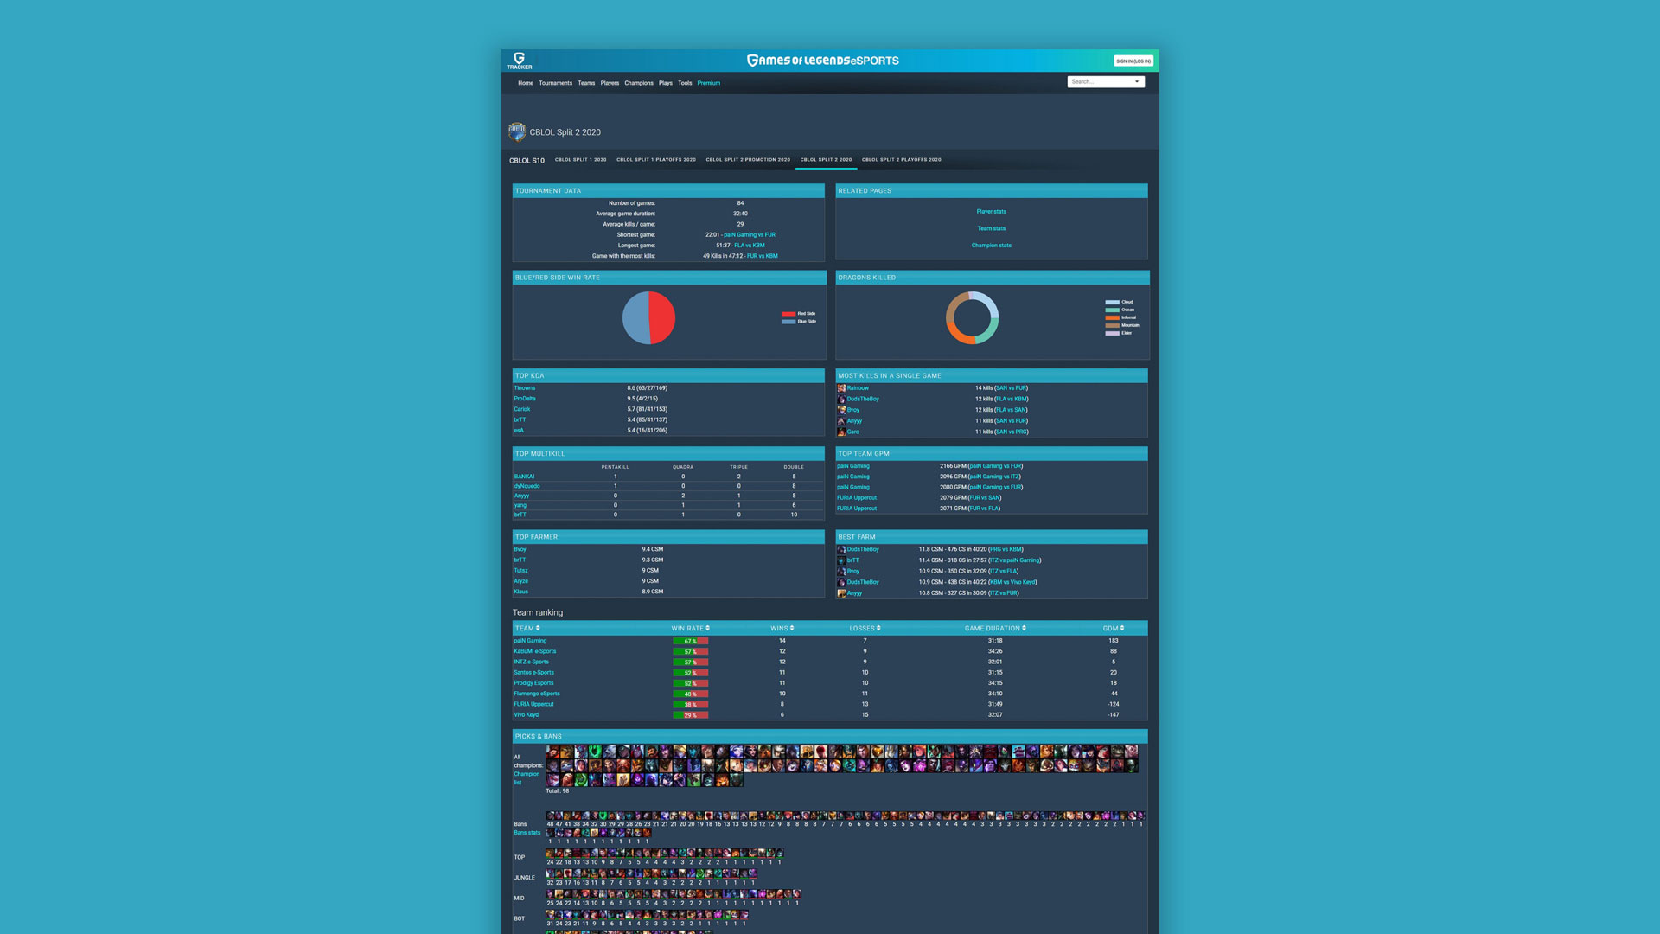Open the Champions menu
The width and height of the screenshot is (1660, 934).
(x=639, y=83)
